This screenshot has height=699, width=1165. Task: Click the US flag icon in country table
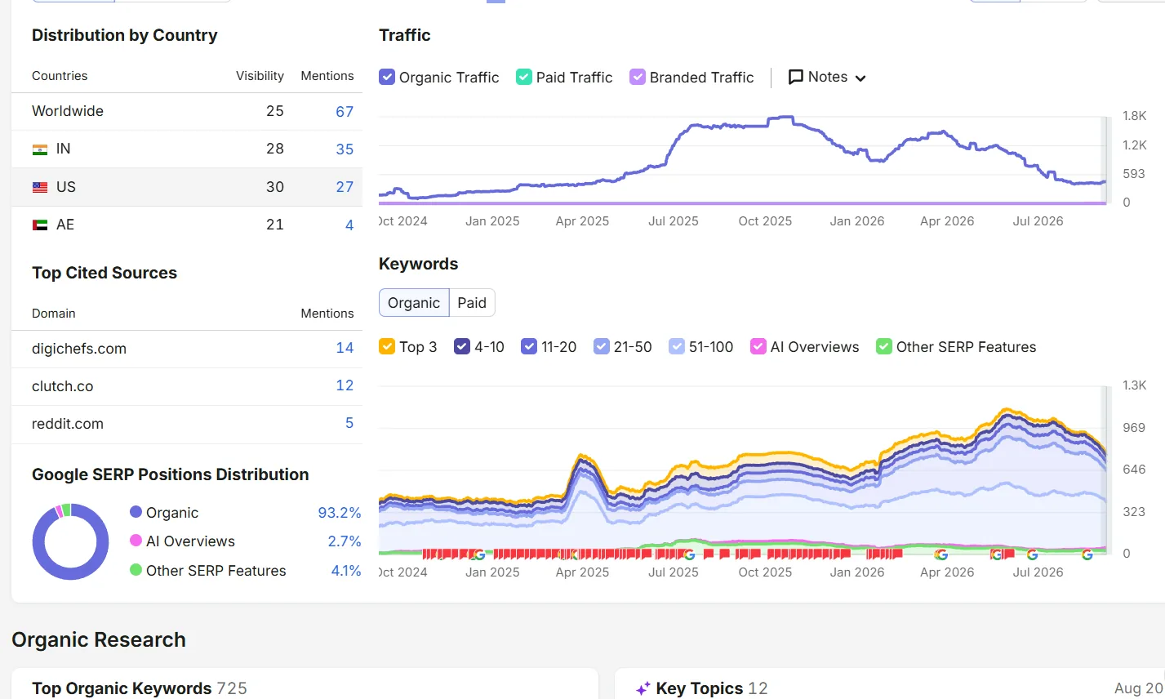[x=40, y=187]
